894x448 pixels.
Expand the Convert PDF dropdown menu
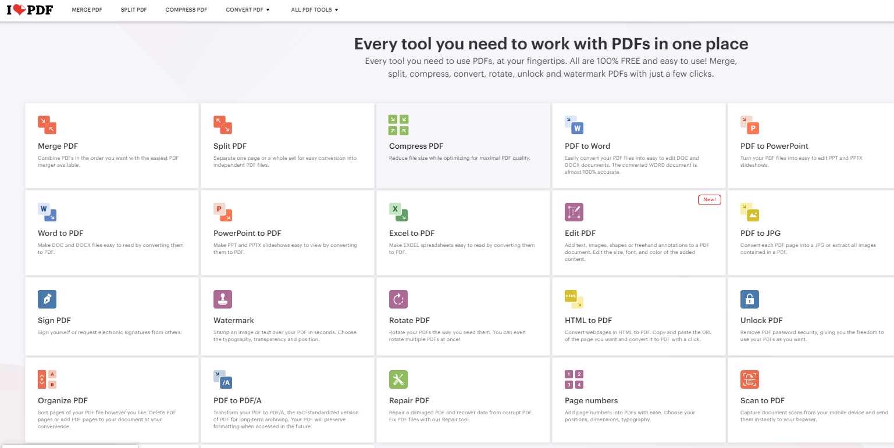coord(248,10)
